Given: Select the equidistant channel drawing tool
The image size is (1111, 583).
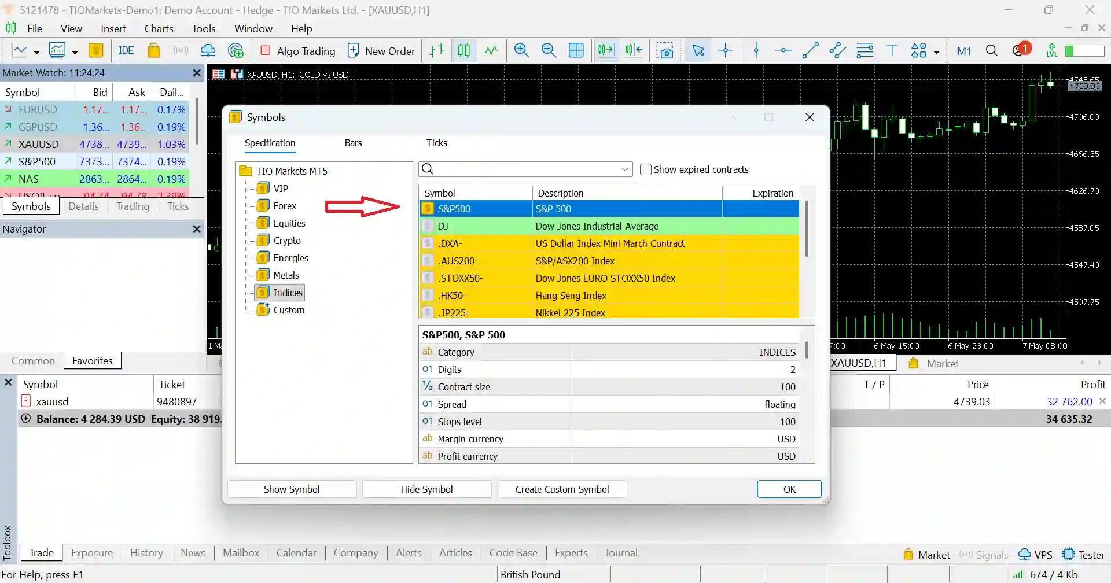Looking at the screenshot, I should 837,51.
